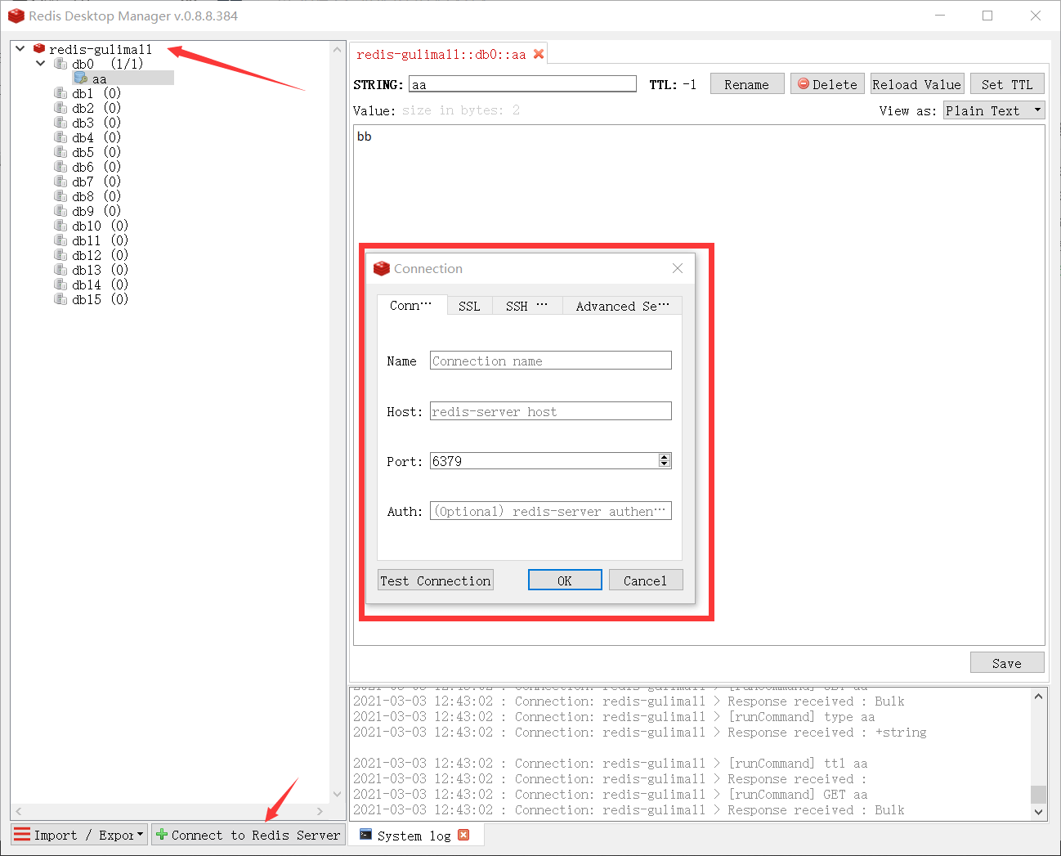Click the Redis Desktop Manager title icon
Viewport: 1061px width, 856px height.
16,16
